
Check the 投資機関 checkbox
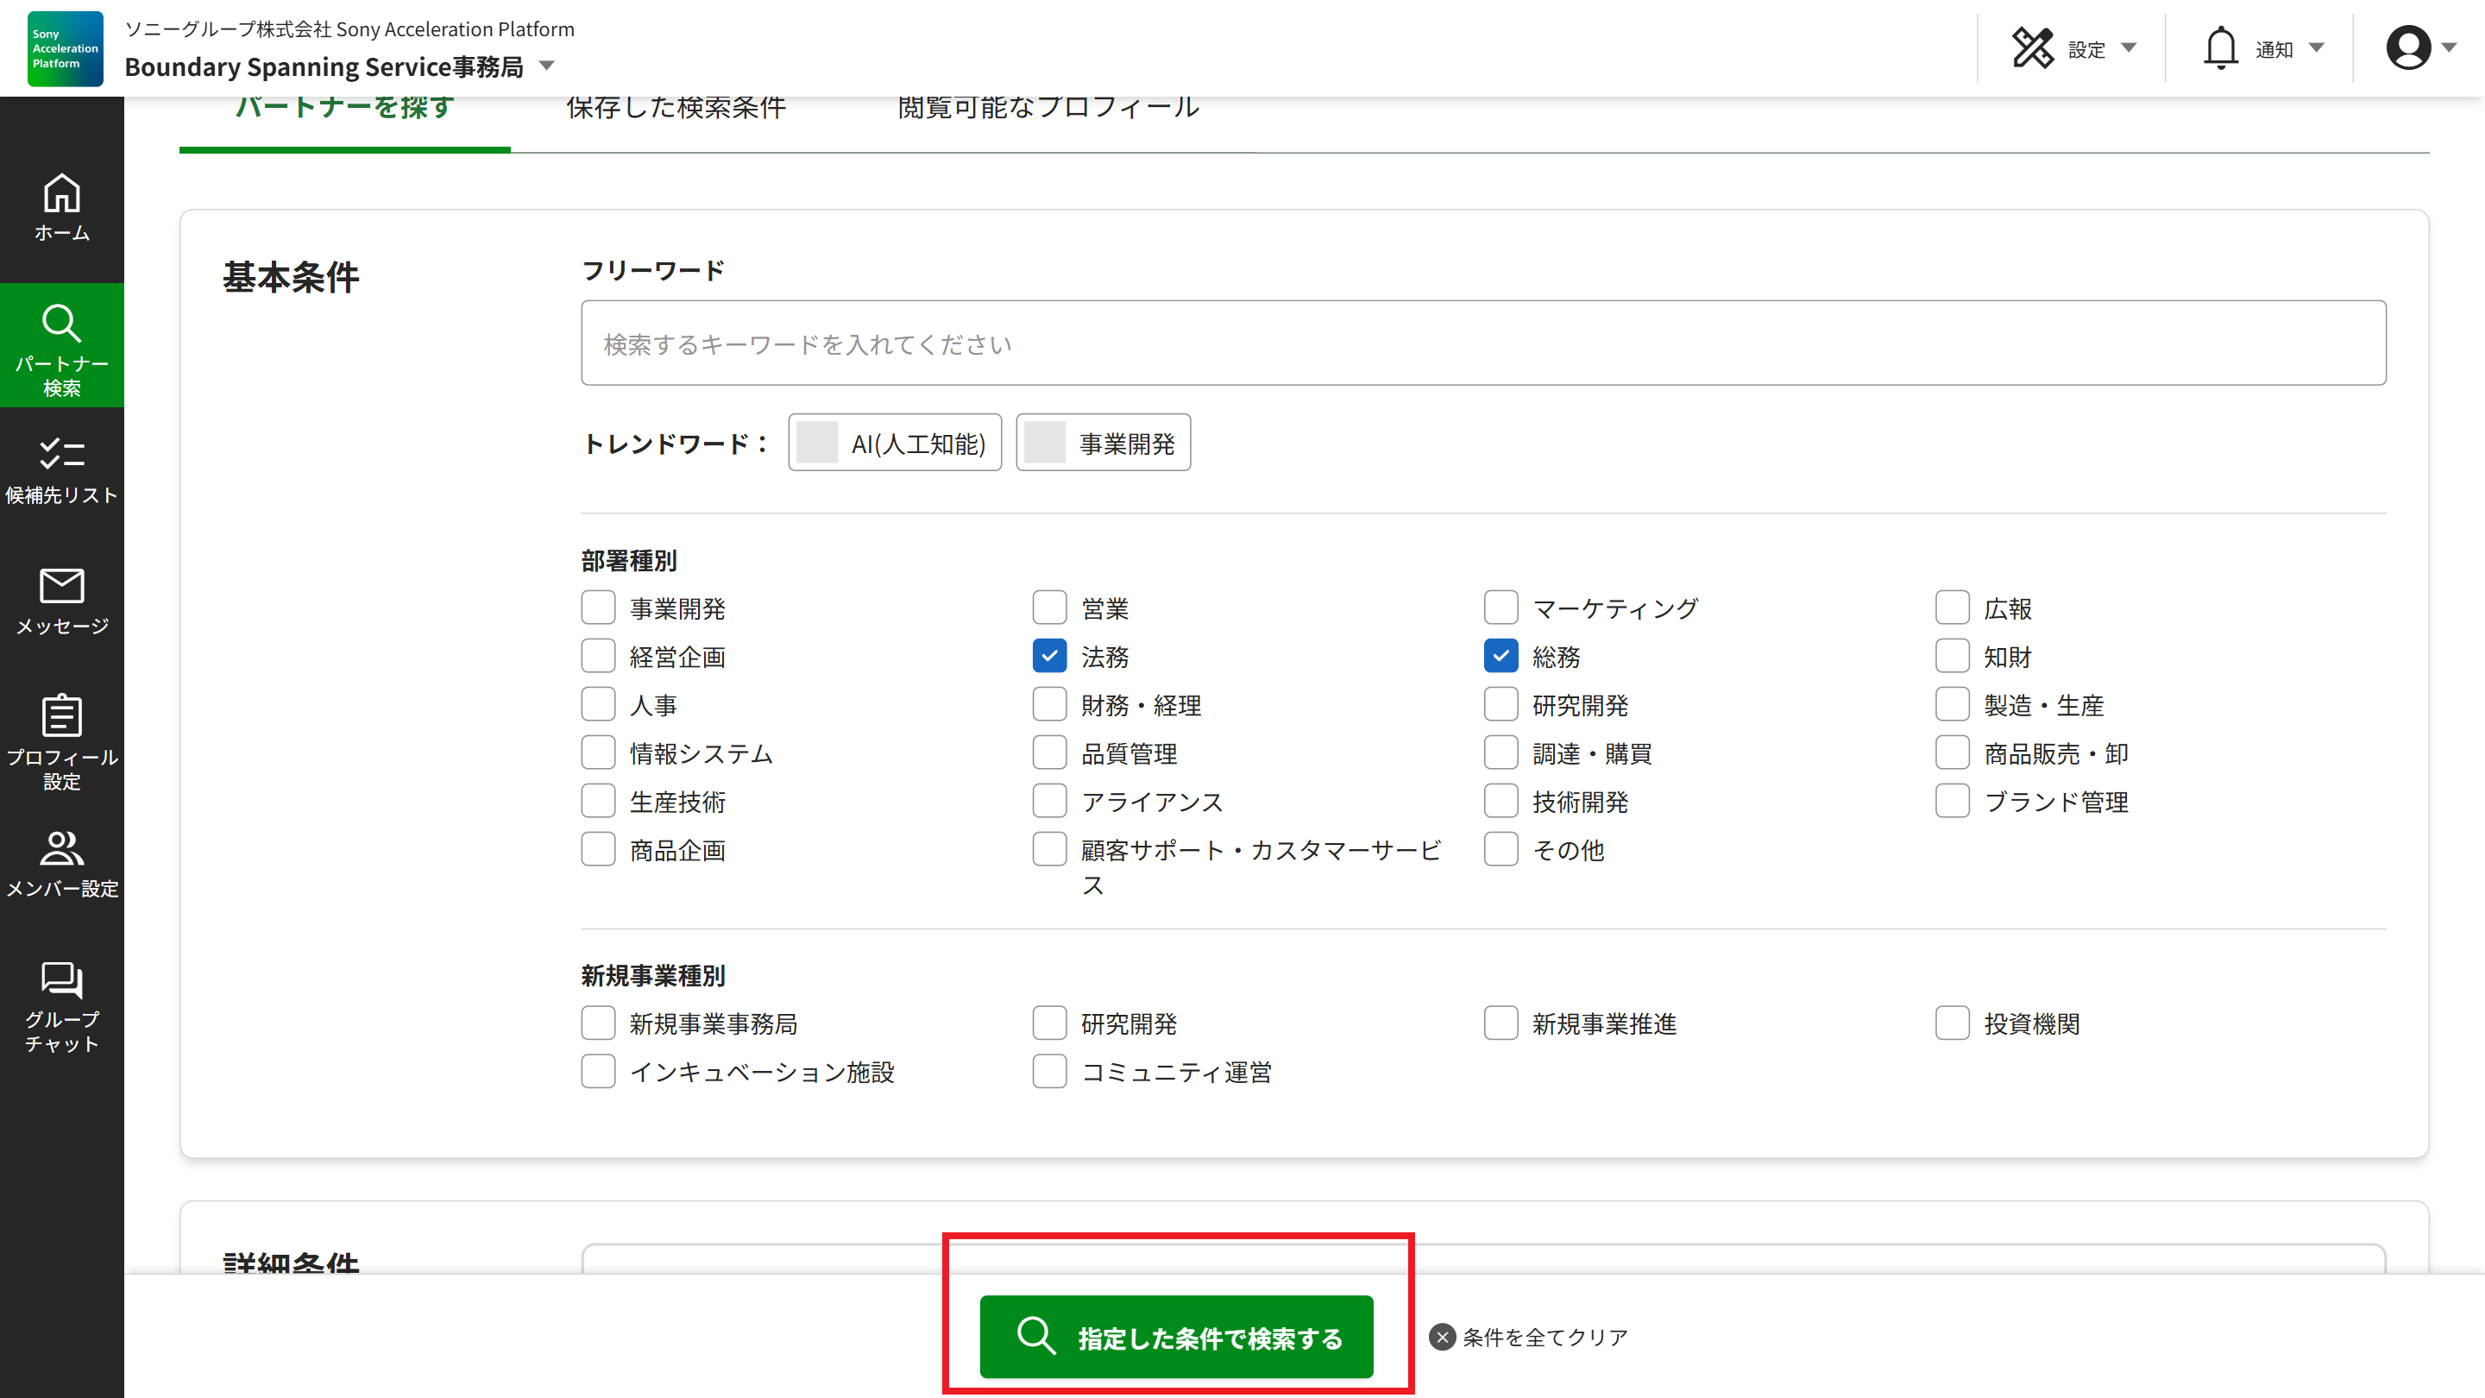coord(1952,1023)
